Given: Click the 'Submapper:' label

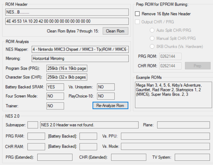Looking at the screenshot, I should coord(16,125).
